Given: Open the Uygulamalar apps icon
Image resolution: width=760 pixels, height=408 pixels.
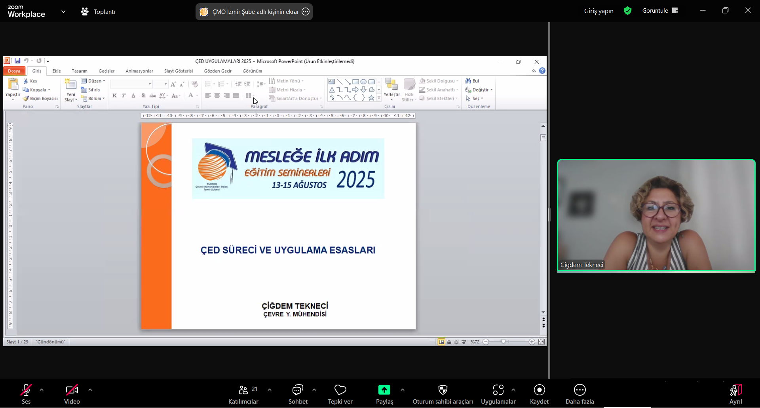Looking at the screenshot, I should click(x=498, y=390).
